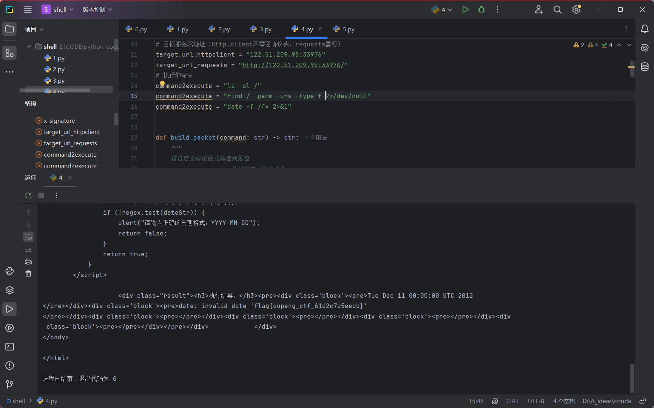654x408 pixels.
Task: Toggle soft-wrap in the run console
Action: click(28, 237)
